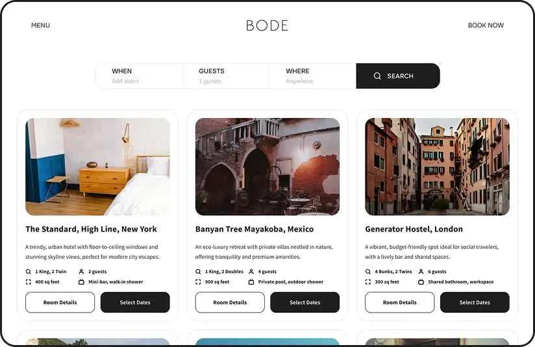Click the text 'Shared bathroom, workspace'
The height and width of the screenshot is (347, 535).
pyautogui.click(x=461, y=282)
